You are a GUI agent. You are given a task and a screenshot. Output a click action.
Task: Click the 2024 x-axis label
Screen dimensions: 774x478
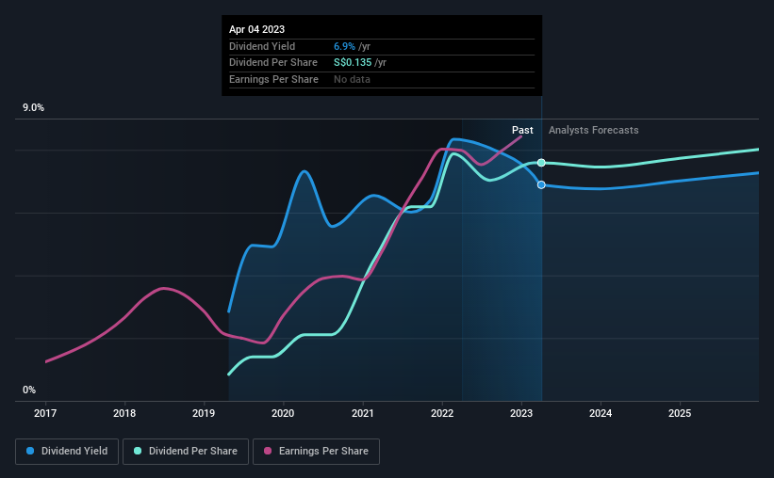point(601,413)
